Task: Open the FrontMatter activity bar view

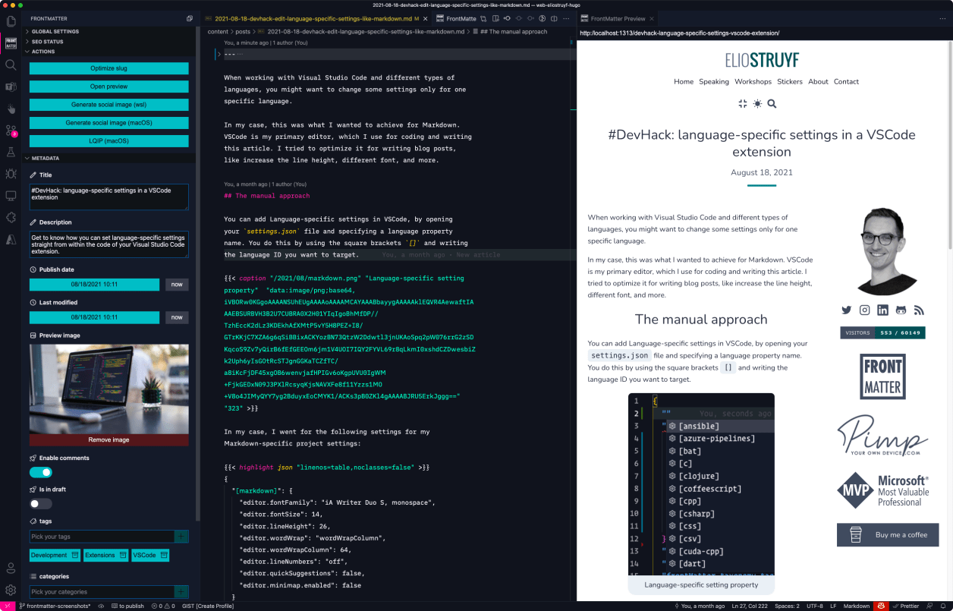Action: pos(11,43)
